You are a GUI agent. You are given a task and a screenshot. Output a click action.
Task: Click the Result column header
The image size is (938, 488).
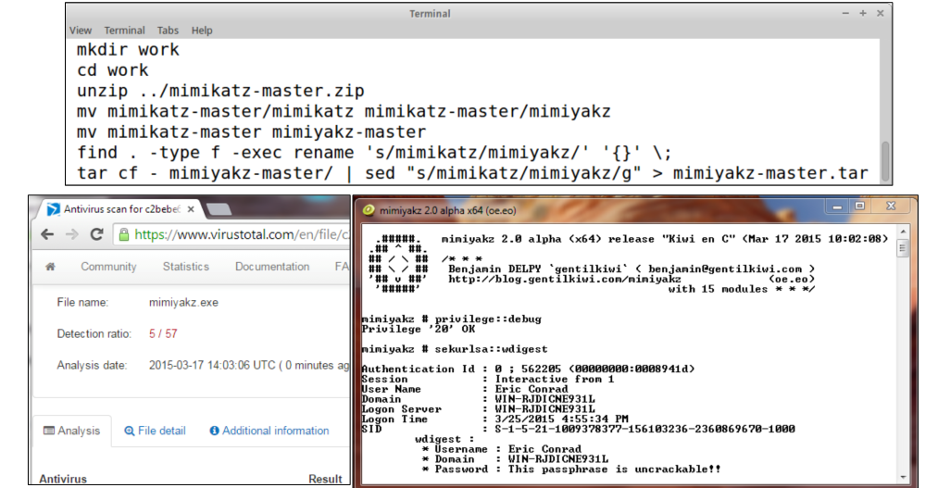pos(325,479)
